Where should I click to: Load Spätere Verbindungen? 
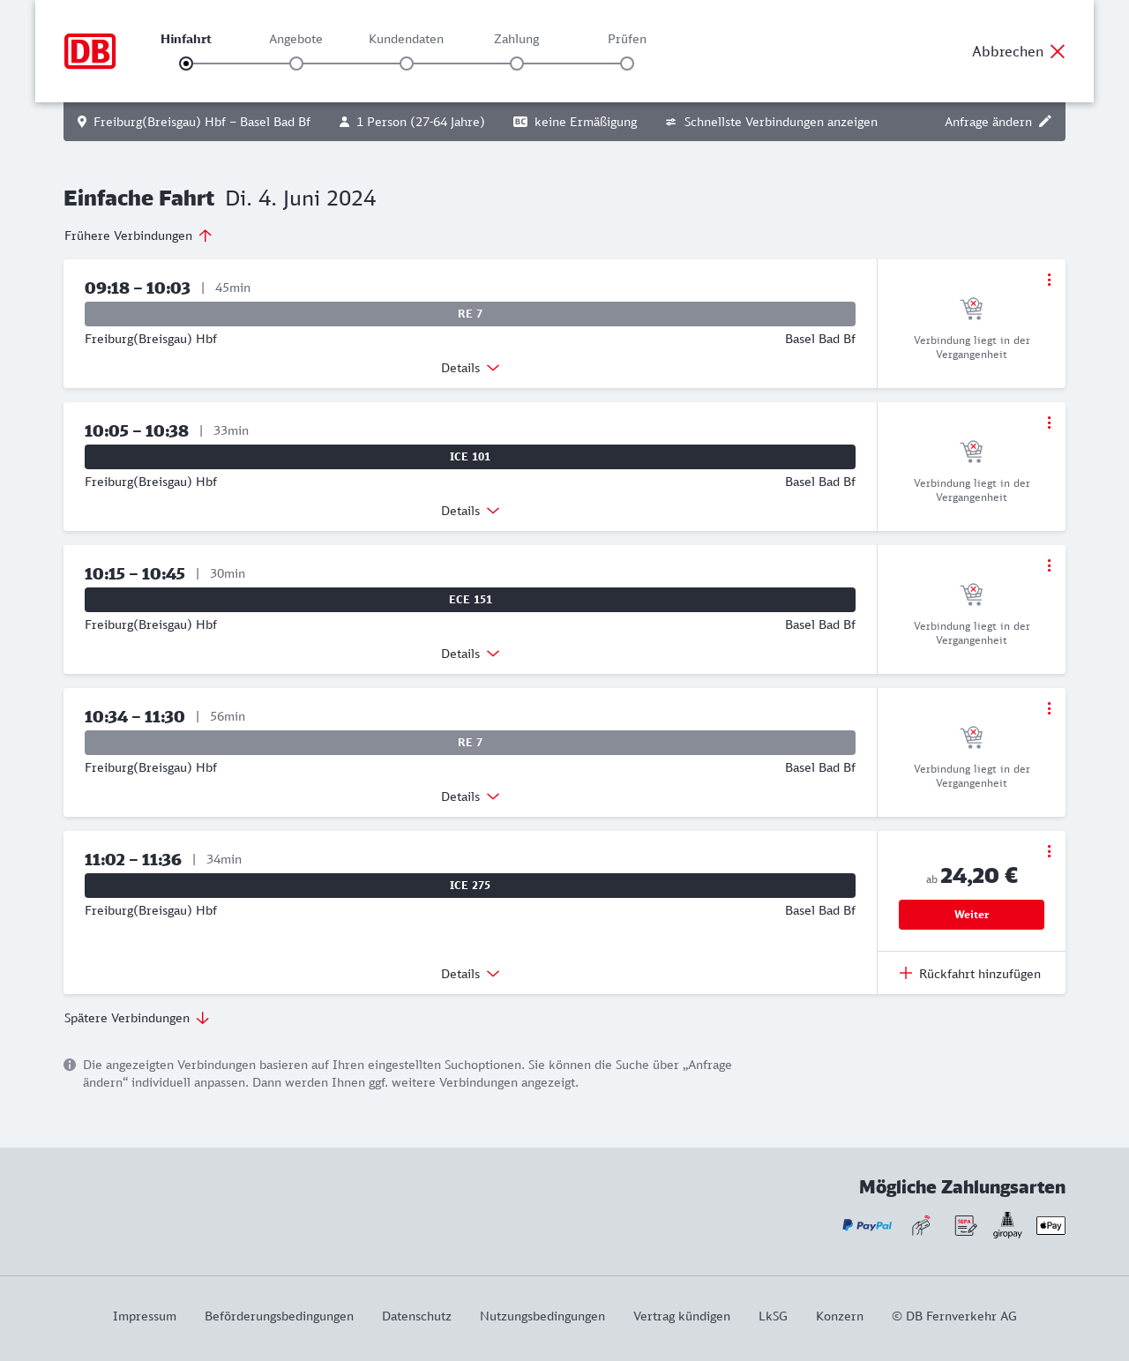pos(137,1018)
